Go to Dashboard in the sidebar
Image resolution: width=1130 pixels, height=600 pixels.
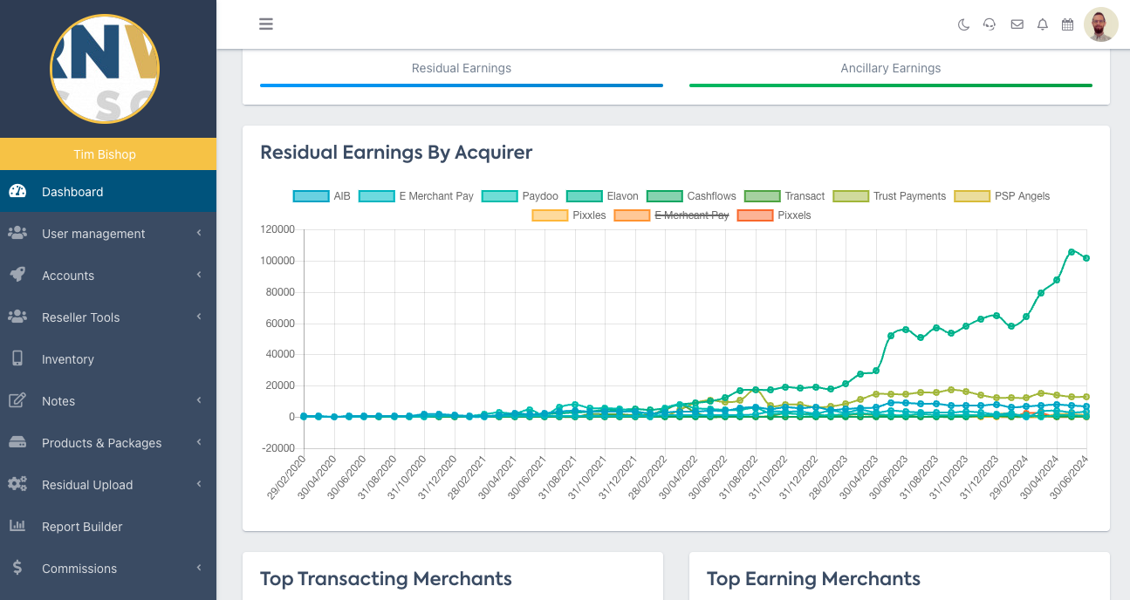coord(72,192)
